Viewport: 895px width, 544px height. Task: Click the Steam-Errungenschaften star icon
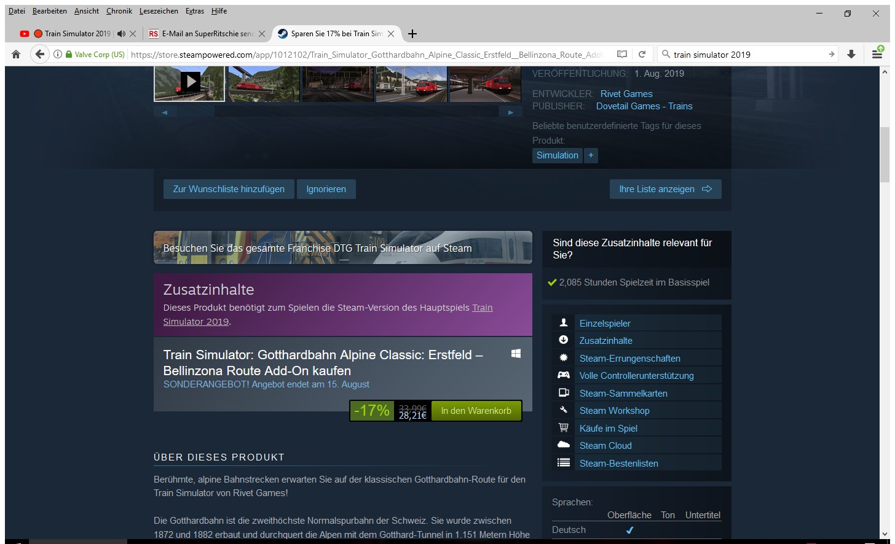coord(563,358)
